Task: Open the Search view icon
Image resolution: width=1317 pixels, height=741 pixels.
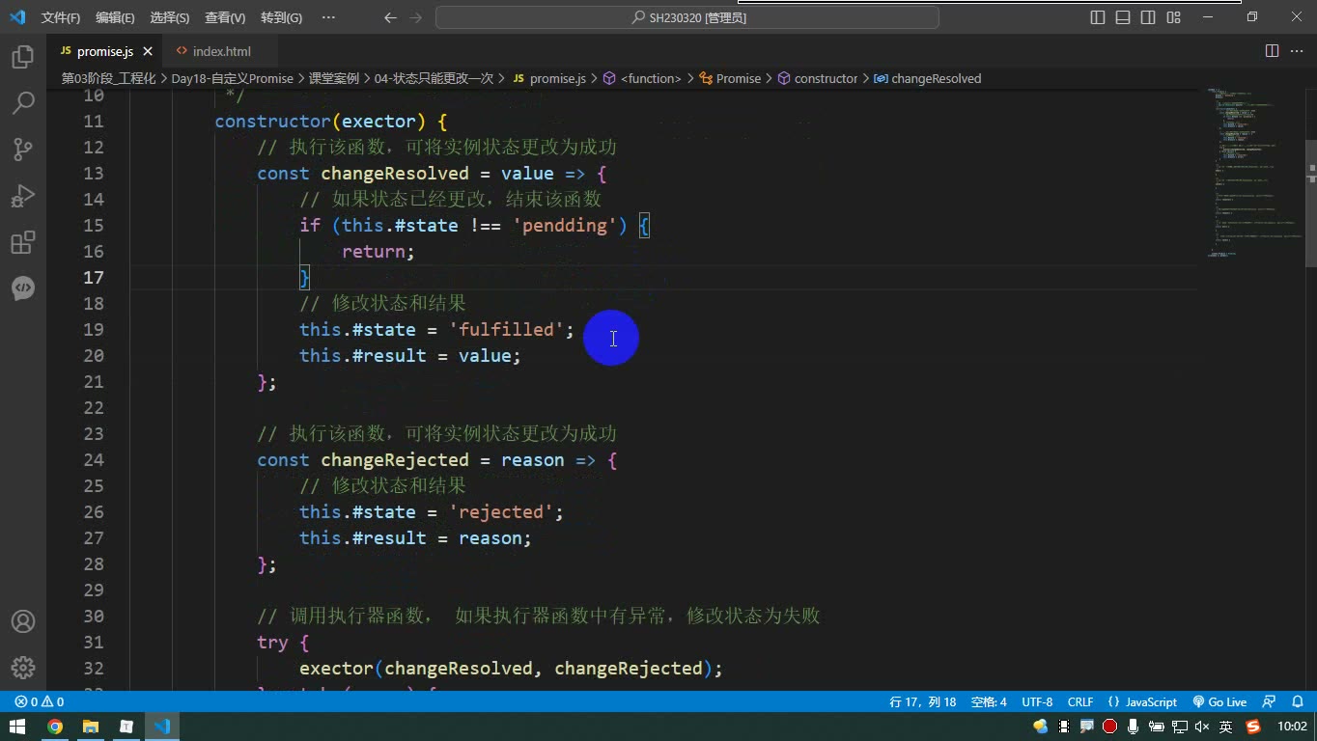Action: [23, 102]
